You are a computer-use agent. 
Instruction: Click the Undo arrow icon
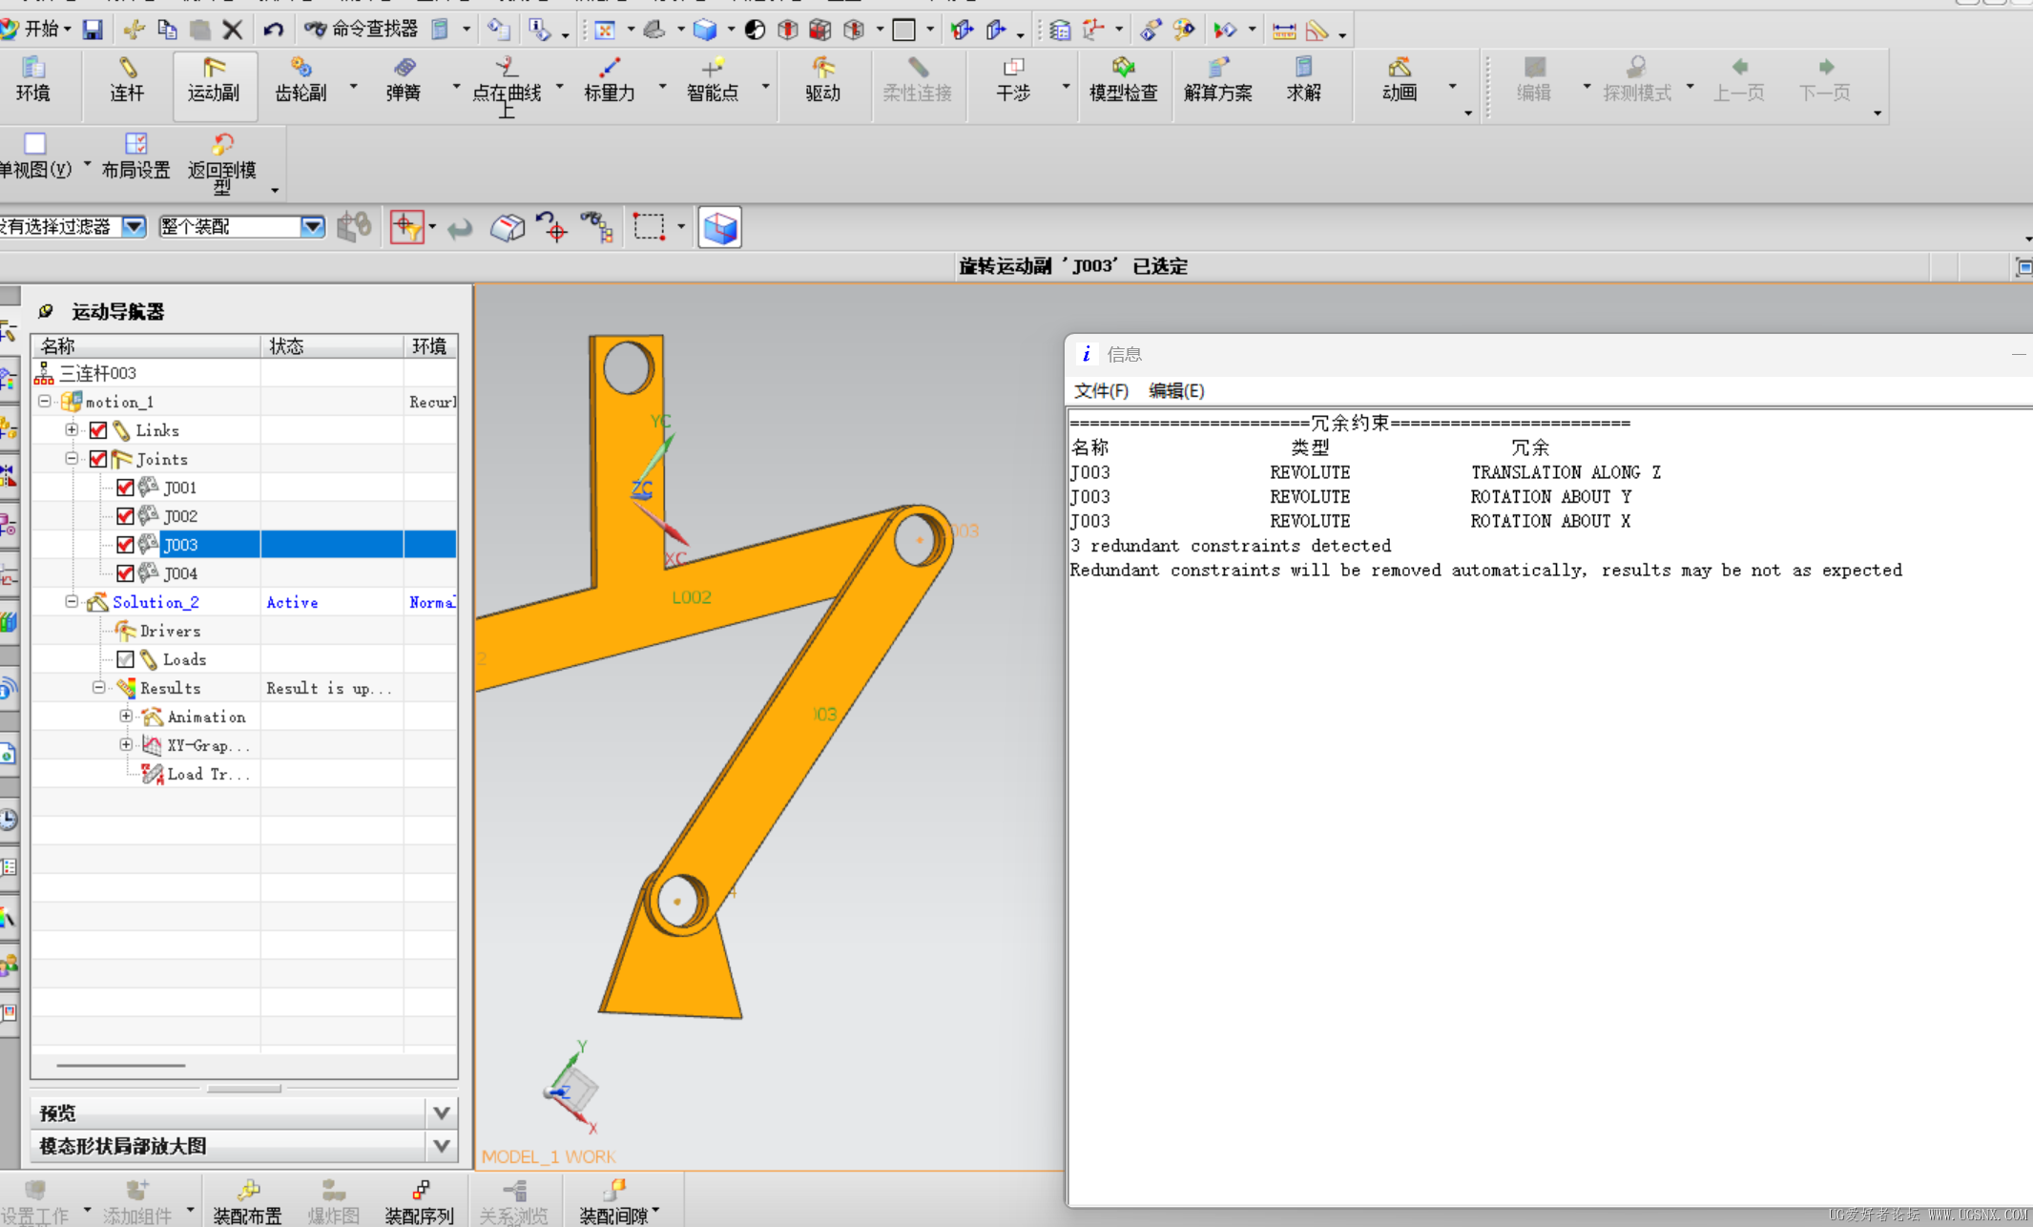tap(274, 30)
